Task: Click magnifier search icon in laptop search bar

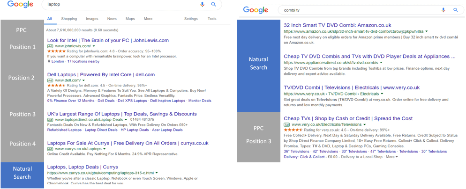Action: coord(213,4)
